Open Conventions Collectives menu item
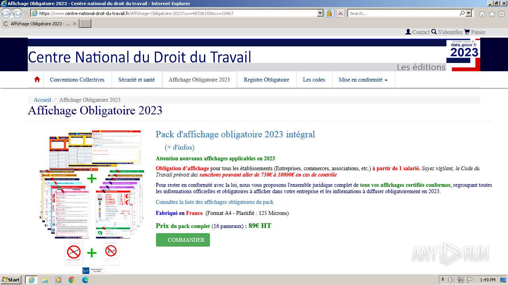The image size is (508, 285). pyautogui.click(x=77, y=80)
